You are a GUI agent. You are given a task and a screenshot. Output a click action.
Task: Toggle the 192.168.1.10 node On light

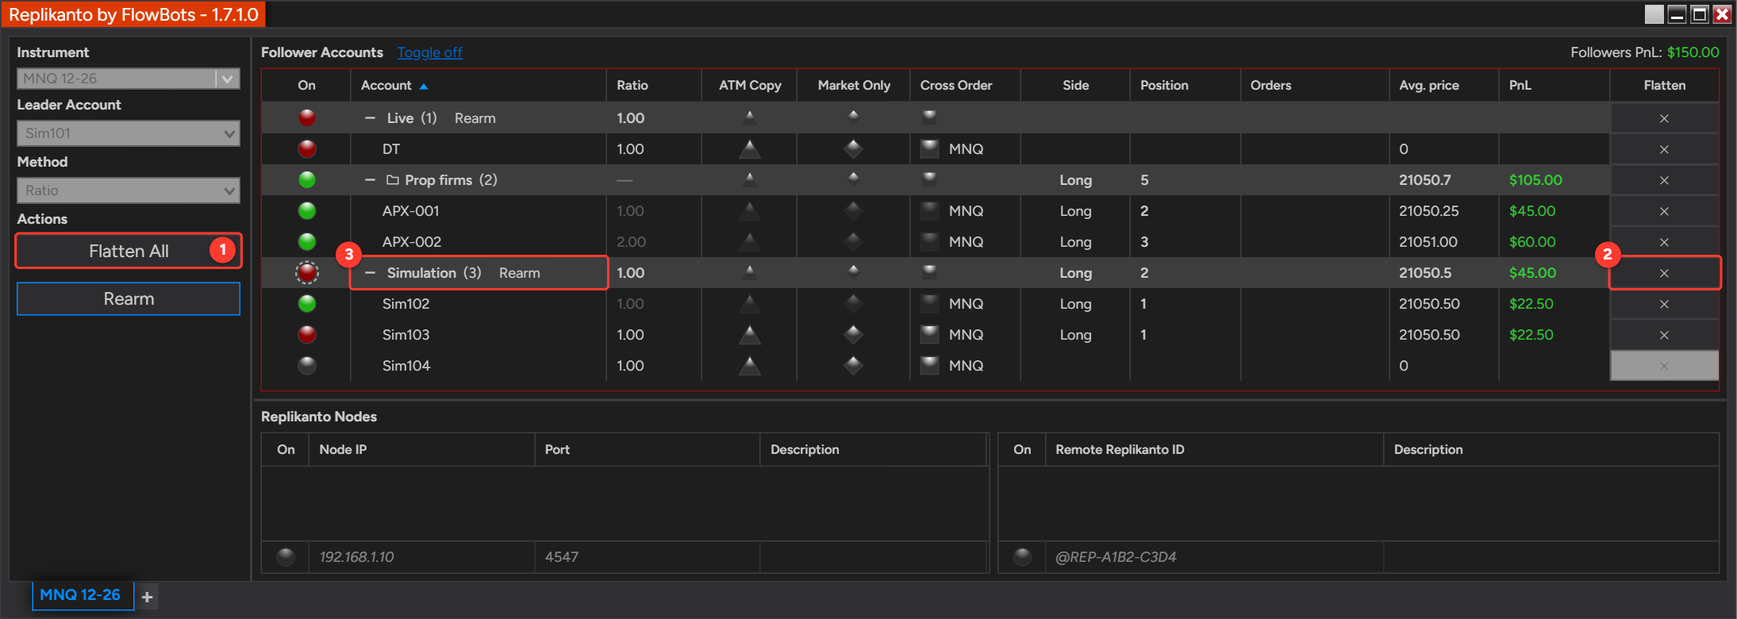(286, 556)
